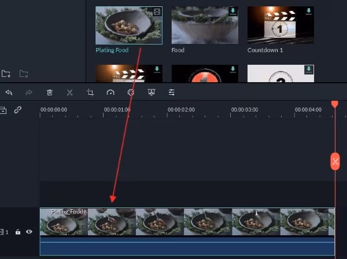Click the Undo arrow icon
Viewport: 347px width, 259px height.
pos(9,92)
